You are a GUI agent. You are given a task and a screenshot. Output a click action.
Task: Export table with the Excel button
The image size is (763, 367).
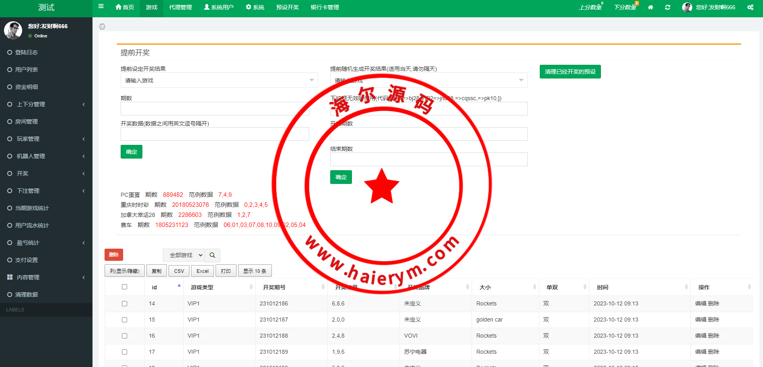tap(202, 271)
